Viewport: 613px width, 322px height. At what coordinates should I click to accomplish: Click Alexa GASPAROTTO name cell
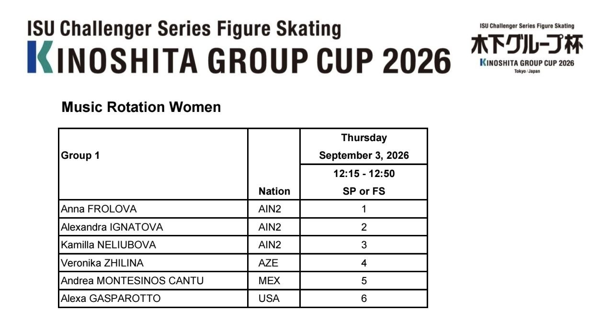[153, 299]
